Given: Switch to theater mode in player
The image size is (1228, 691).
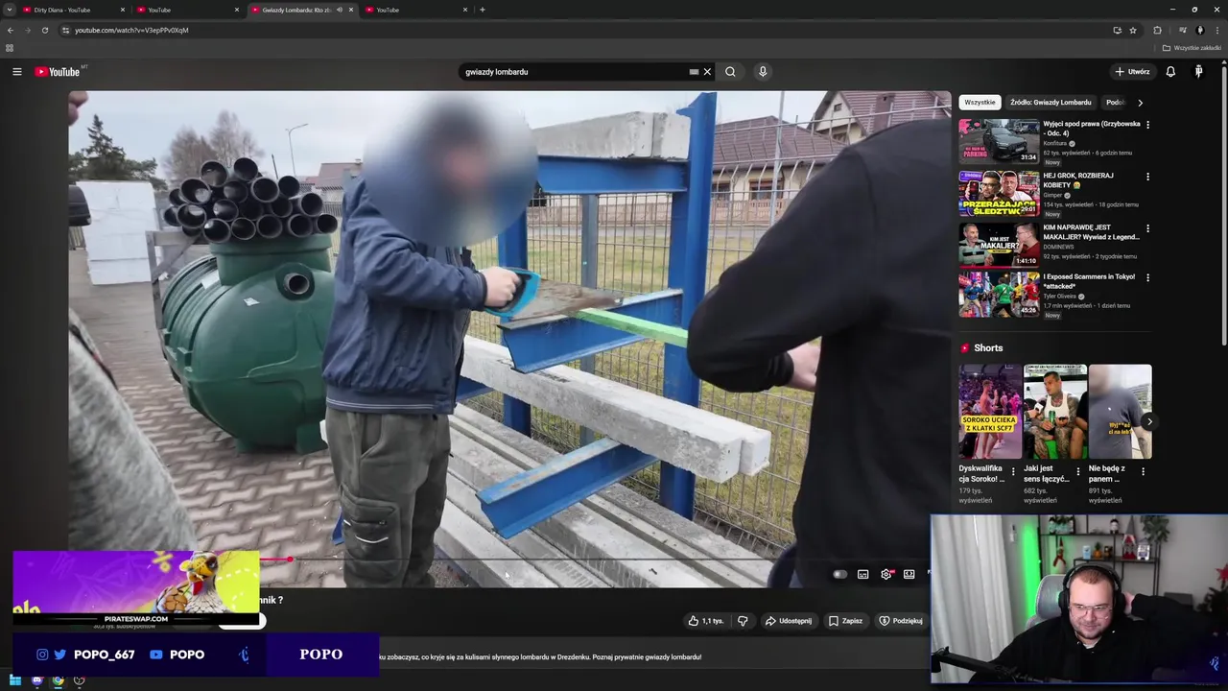Looking at the screenshot, I should (909, 574).
